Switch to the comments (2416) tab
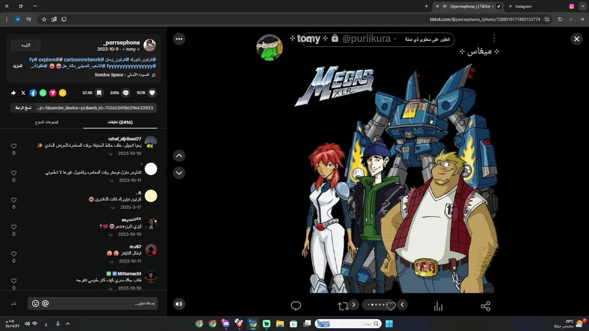The image size is (589, 331). [x=120, y=122]
